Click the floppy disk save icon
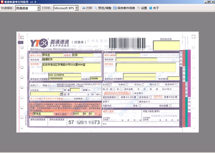215x153 pixels. coord(115,8)
